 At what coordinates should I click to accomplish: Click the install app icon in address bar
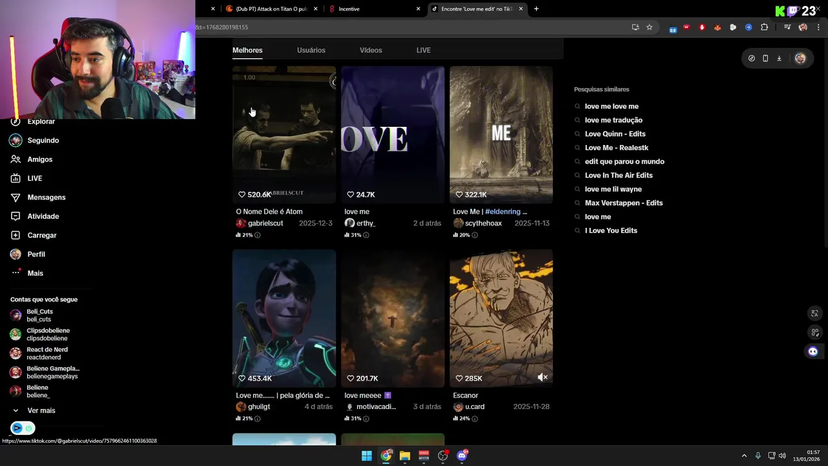coord(635,27)
